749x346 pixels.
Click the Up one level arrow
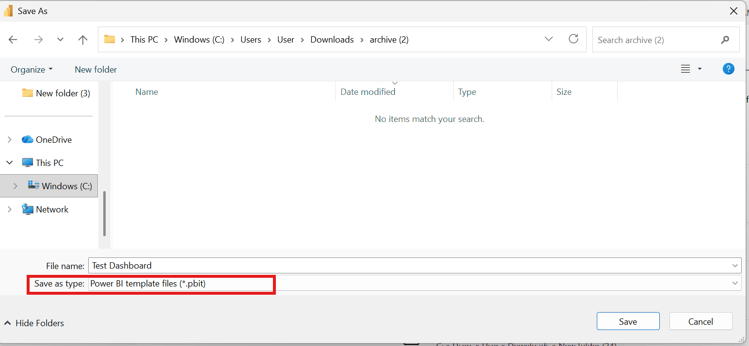pos(83,40)
